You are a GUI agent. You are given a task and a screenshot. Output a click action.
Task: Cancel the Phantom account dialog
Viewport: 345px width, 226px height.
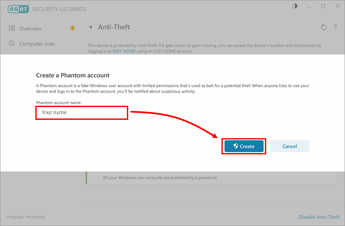click(x=290, y=146)
